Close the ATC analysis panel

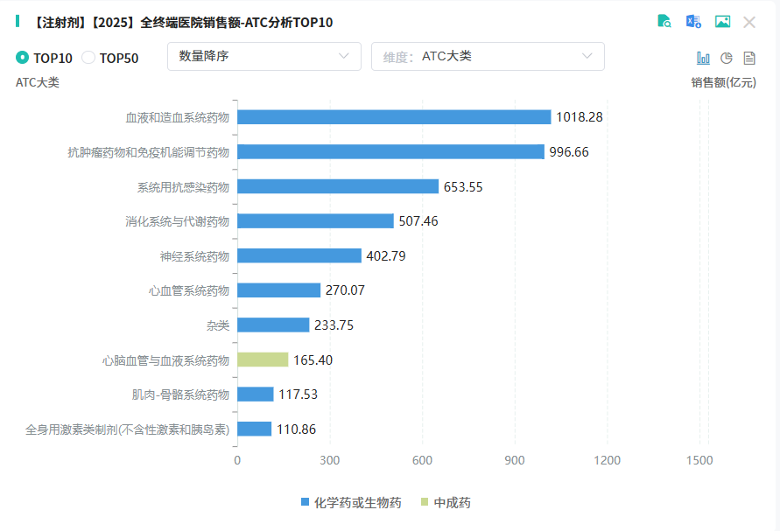[x=749, y=23]
